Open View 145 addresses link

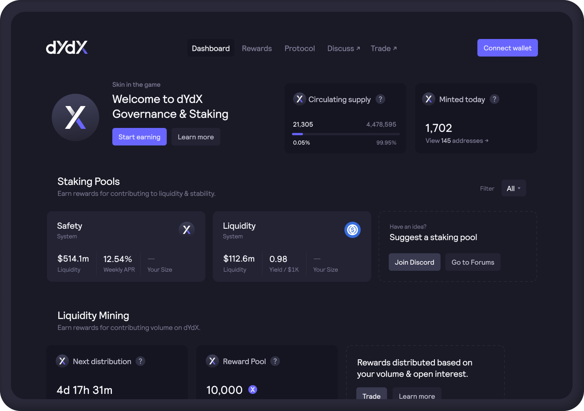(457, 141)
